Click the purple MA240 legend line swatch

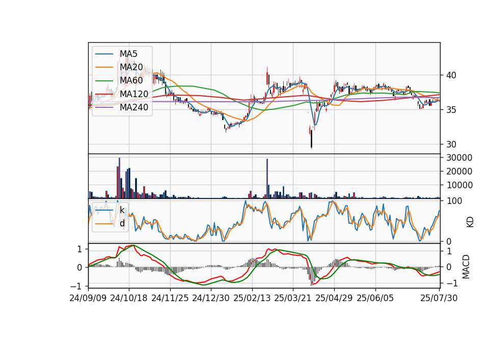point(104,107)
